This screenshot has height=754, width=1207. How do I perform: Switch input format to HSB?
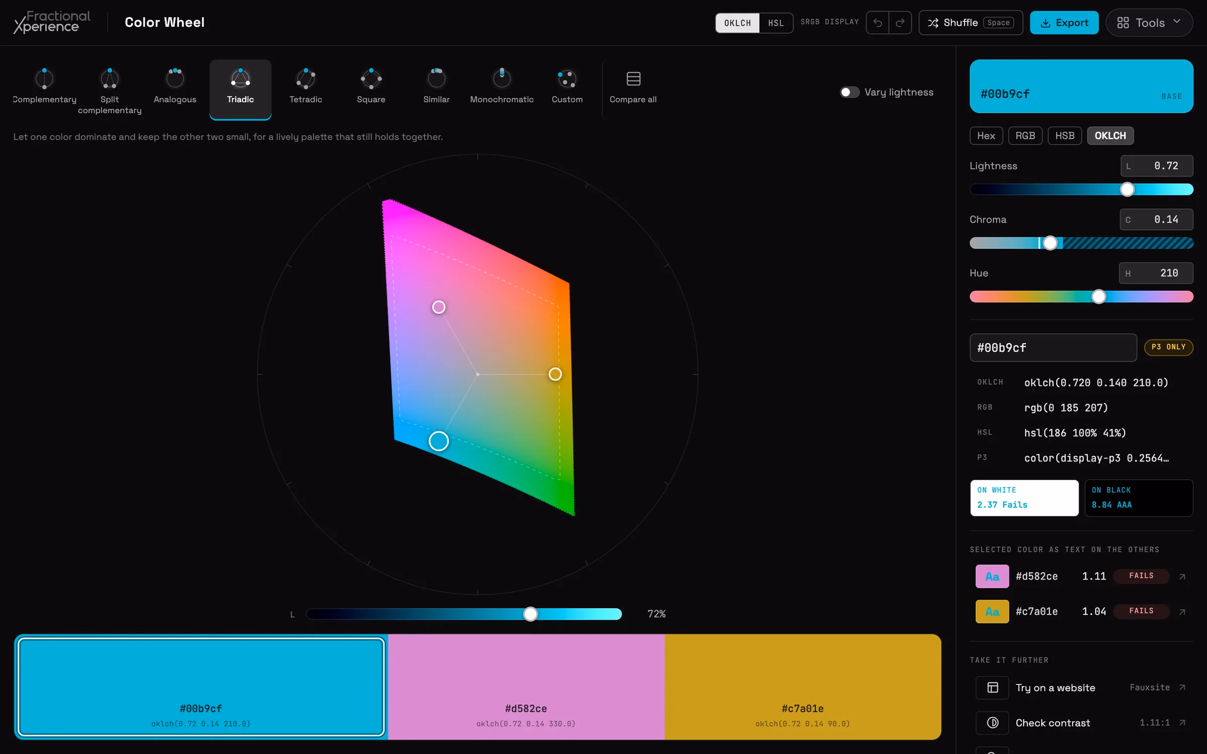click(x=1065, y=136)
